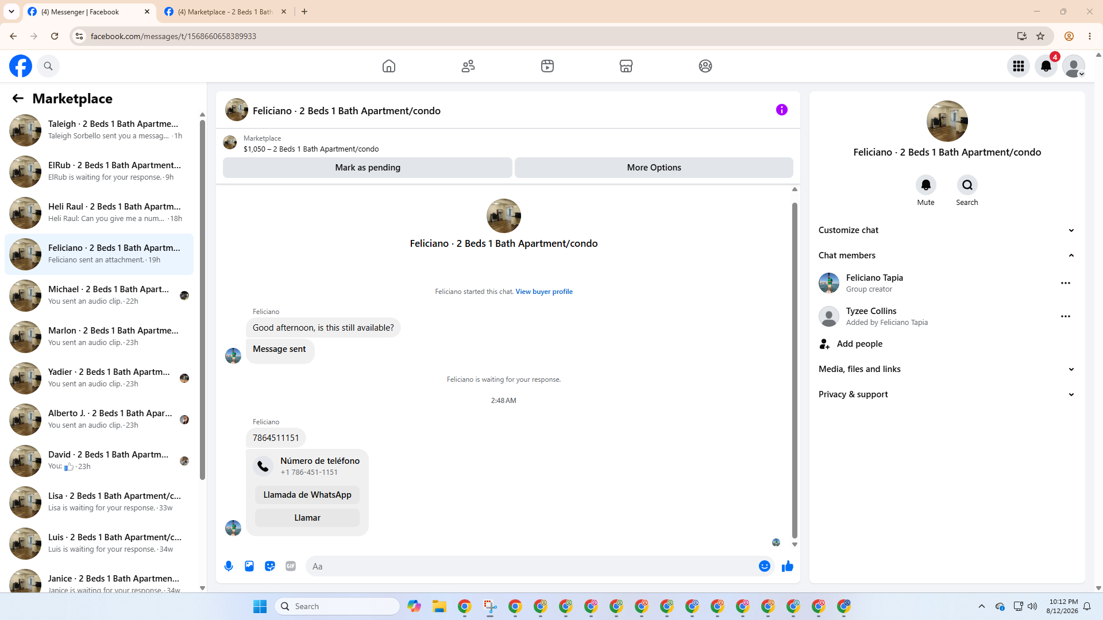Open the Facebook menu grid icon
The image size is (1103, 620).
pyautogui.click(x=1019, y=66)
